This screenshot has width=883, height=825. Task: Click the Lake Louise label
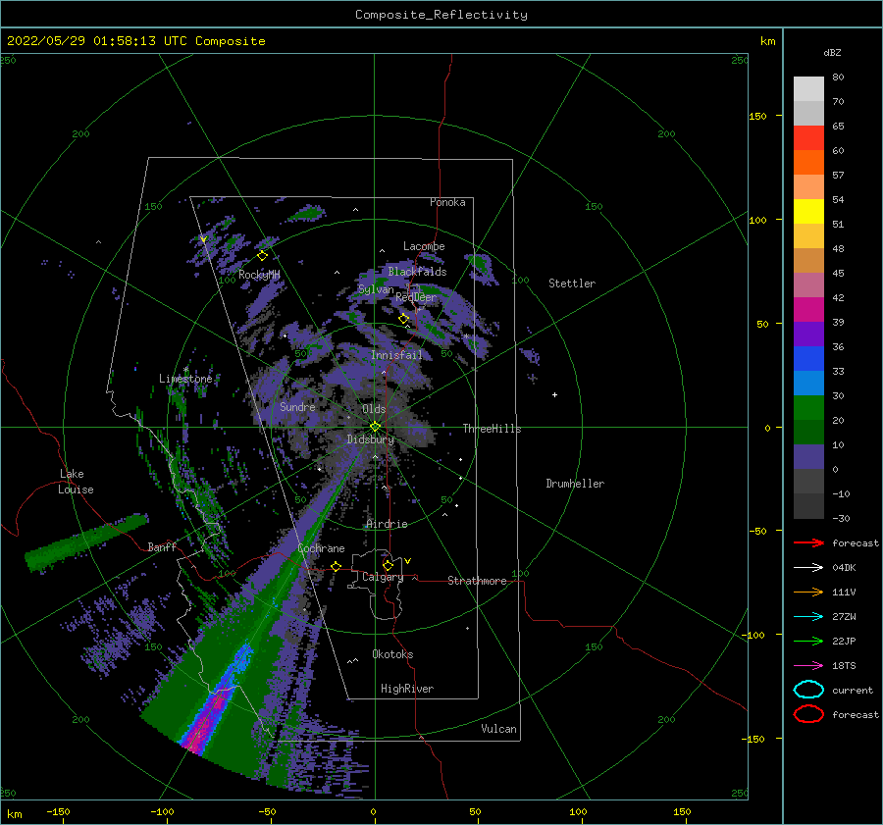click(76, 482)
